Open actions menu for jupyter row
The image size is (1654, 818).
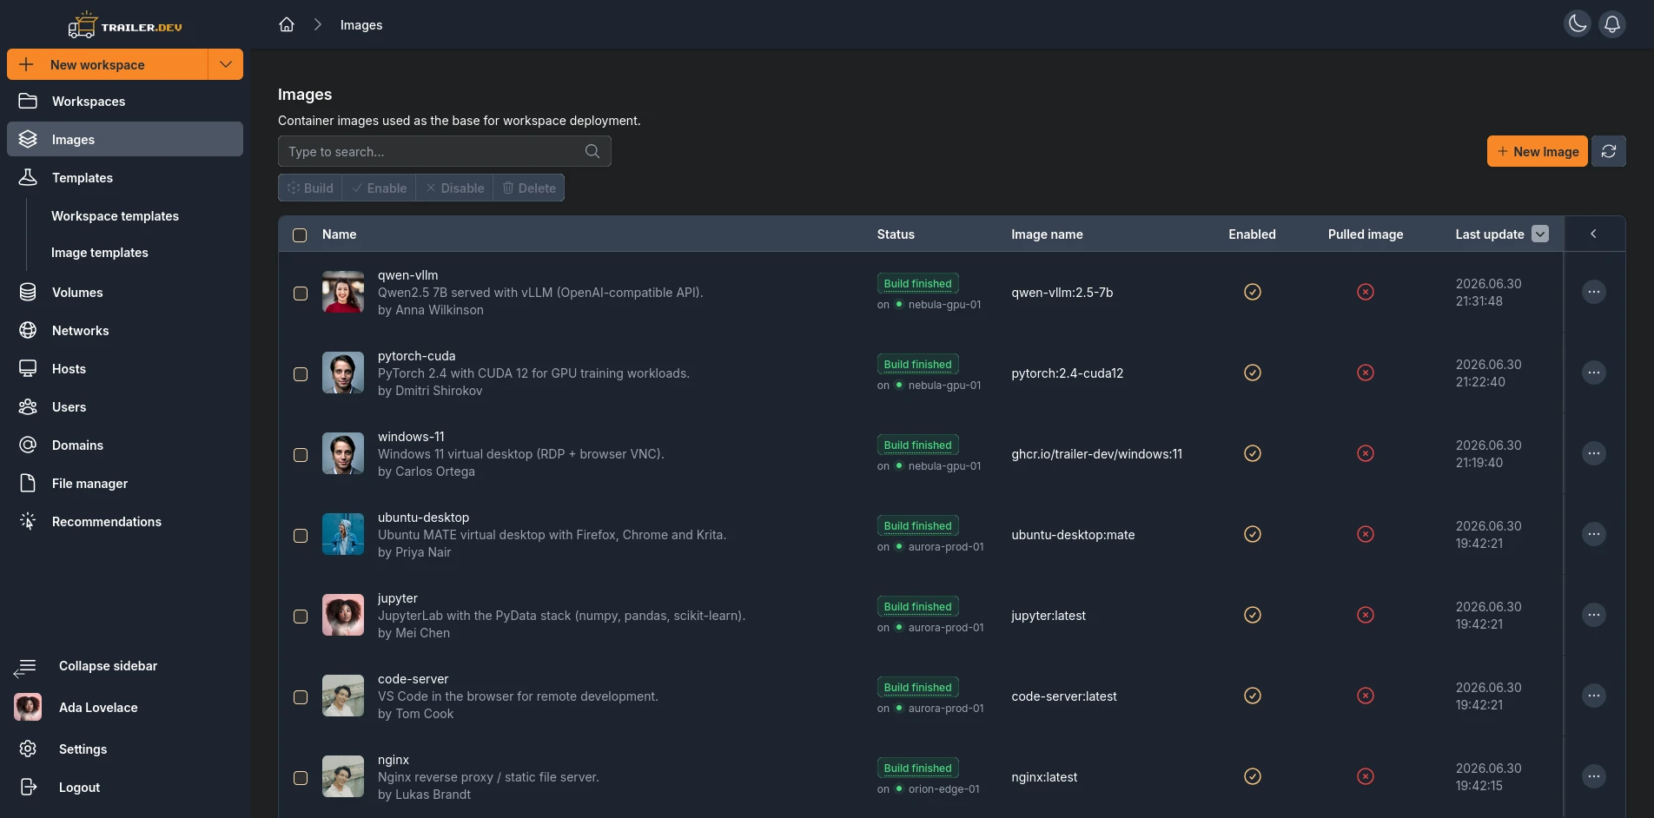[x=1594, y=615]
